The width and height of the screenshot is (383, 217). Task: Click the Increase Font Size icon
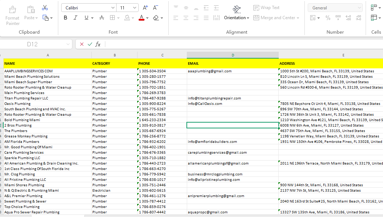pyautogui.click(x=145, y=8)
